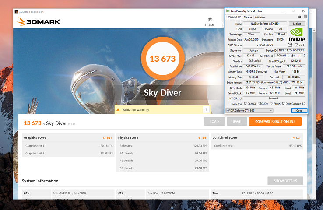Click the scrollbar up arrow in 3DMark
The width and height of the screenshot is (323, 210).
click(314, 30)
